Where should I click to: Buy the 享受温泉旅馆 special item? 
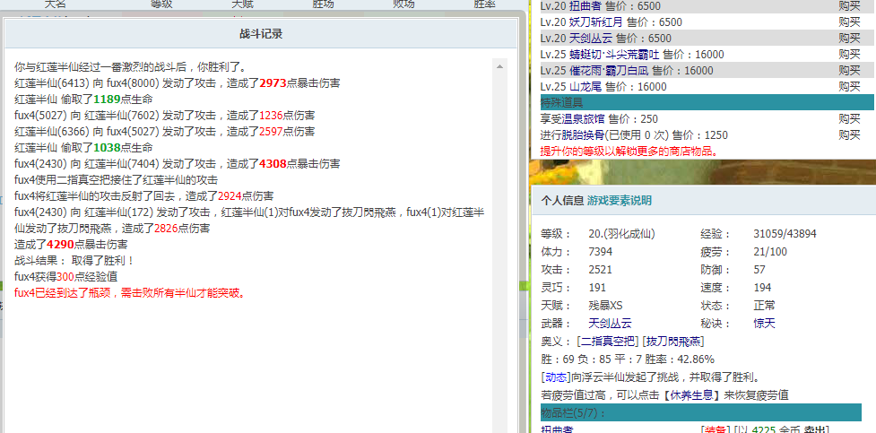(x=849, y=119)
